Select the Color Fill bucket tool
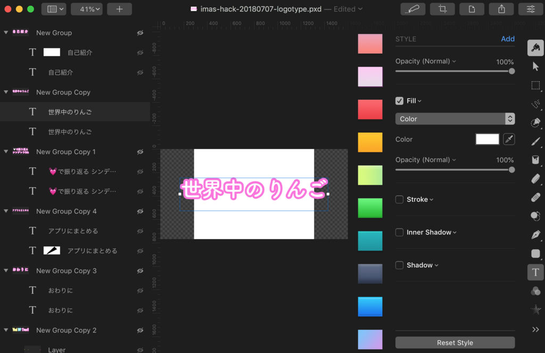This screenshot has width=545, height=353. tap(535, 160)
